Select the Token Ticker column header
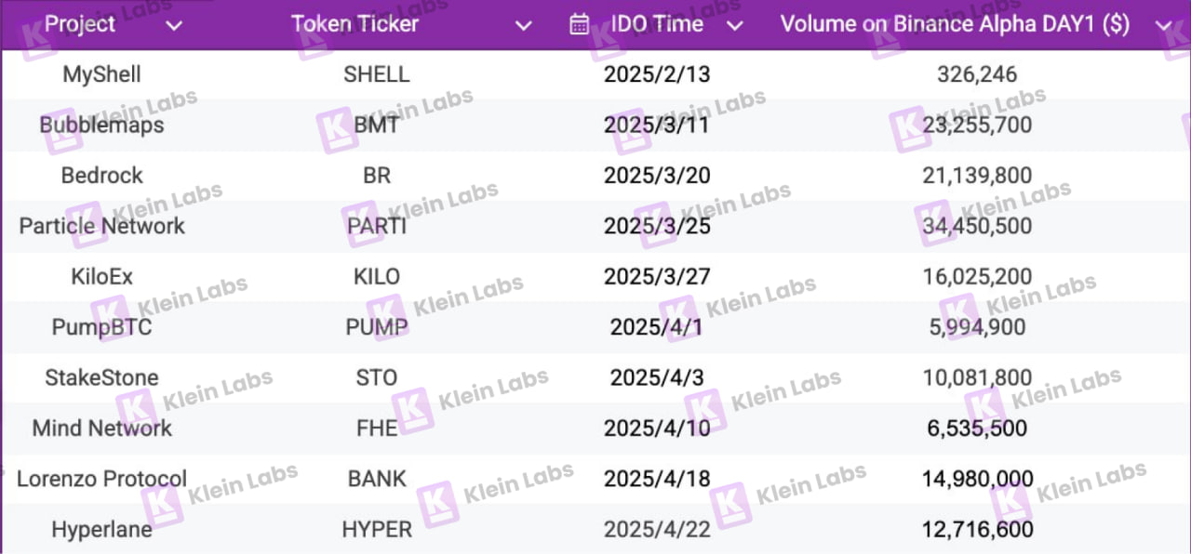 pos(355,24)
